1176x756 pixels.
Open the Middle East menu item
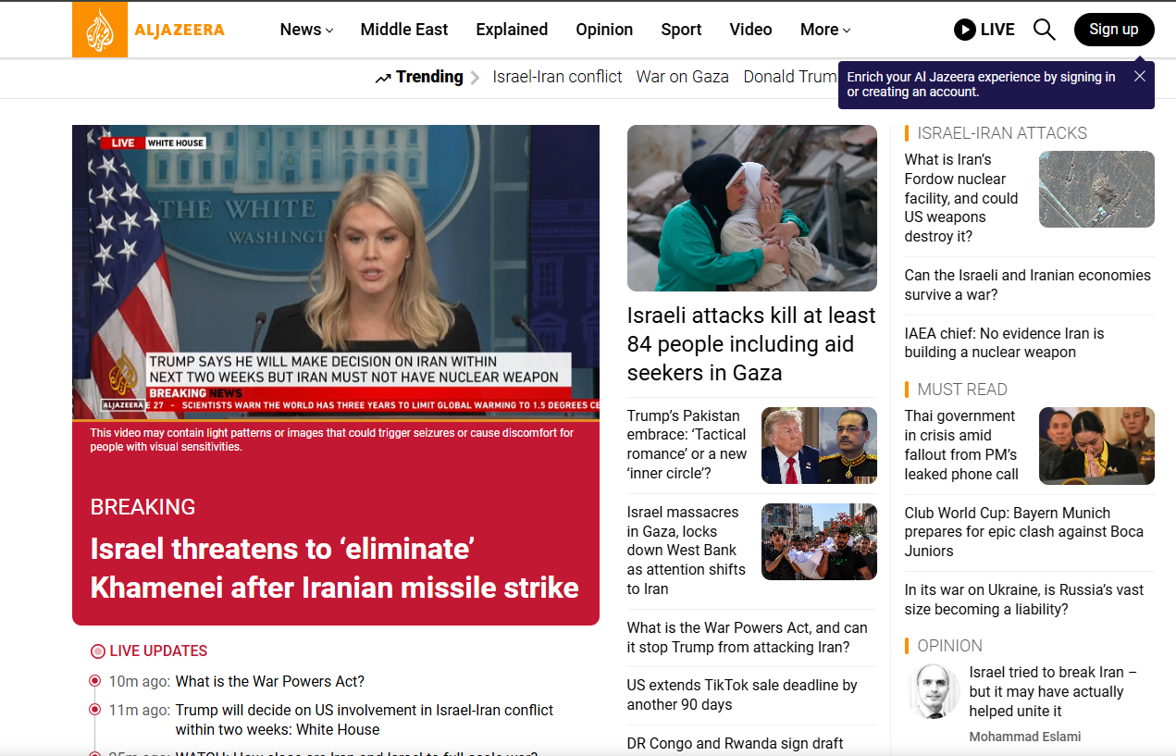tap(403, 30)
